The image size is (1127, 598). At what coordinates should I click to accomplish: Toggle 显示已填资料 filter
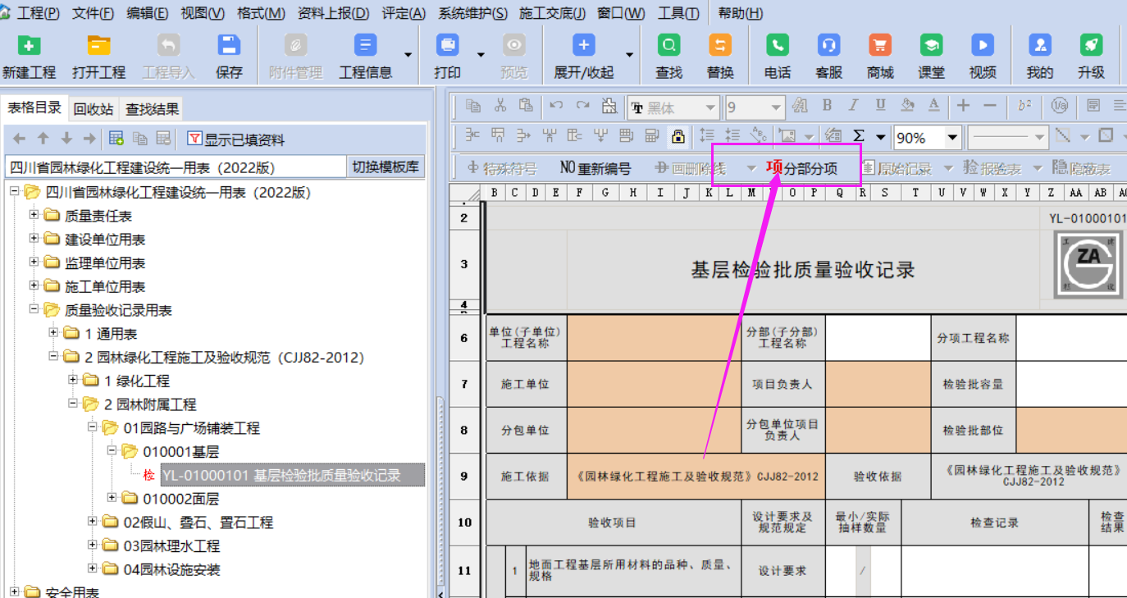click(236, 139)
